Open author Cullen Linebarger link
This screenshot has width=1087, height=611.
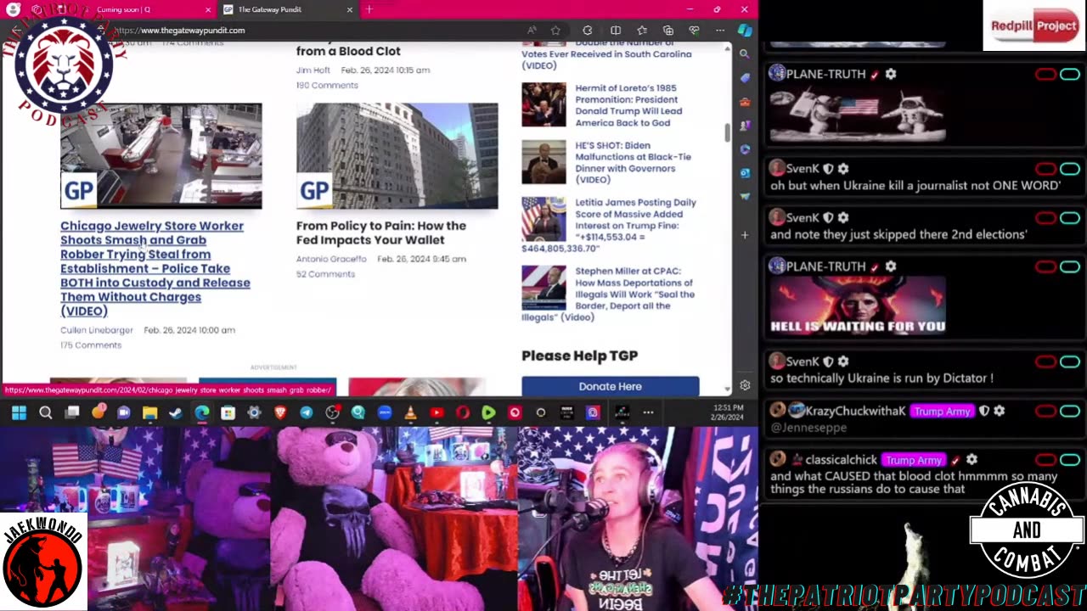pos(97,330)
